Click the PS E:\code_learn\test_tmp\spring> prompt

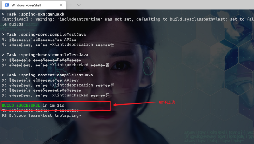[41, 115]
